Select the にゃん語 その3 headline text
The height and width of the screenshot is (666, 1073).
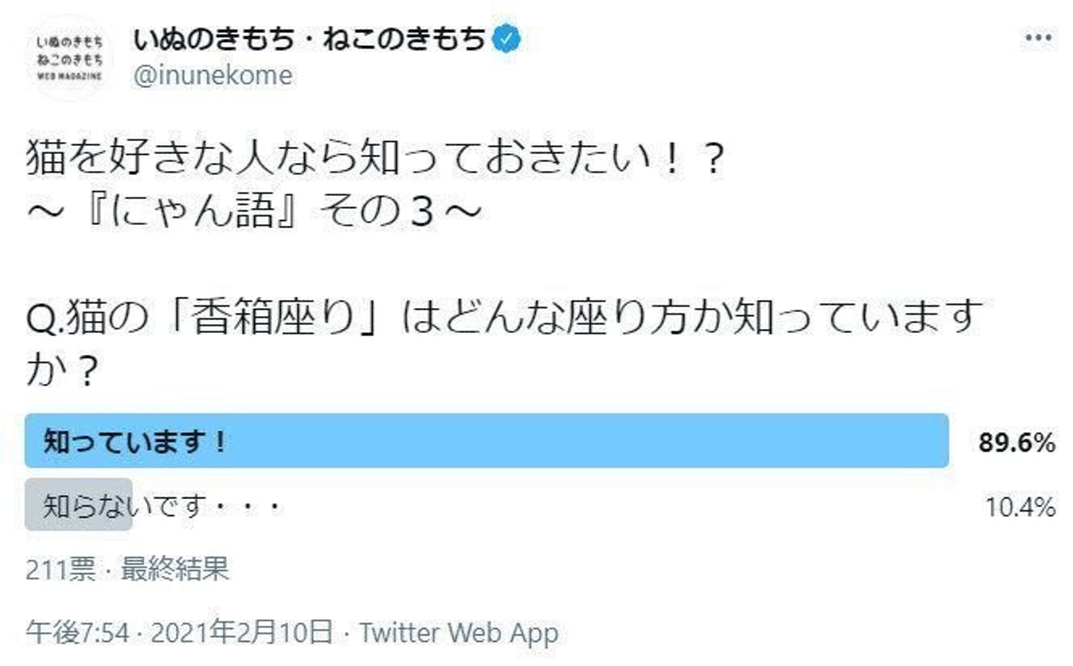[242, 206]
